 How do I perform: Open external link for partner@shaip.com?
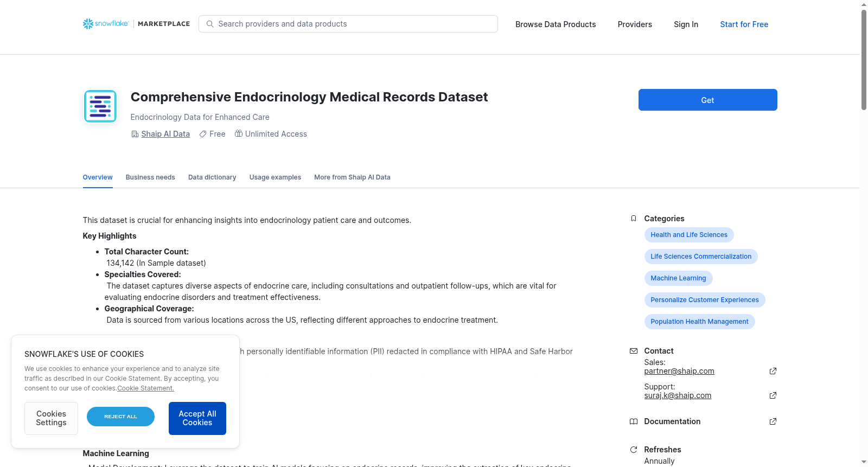point(773,371)
